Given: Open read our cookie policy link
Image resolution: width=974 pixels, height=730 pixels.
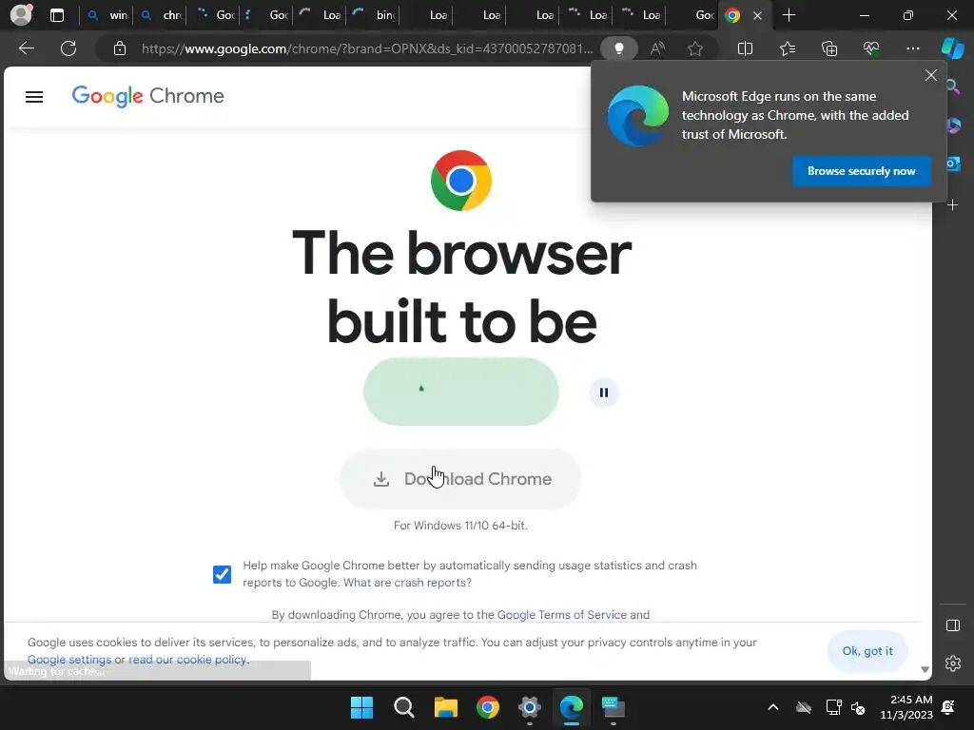Looking at the screenshot, I should click(x=188, y=660).
